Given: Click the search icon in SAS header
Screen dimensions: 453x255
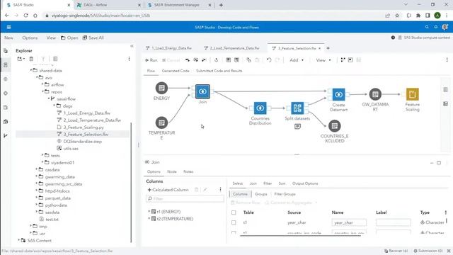Looking at the screenshot, I should 427,27.
